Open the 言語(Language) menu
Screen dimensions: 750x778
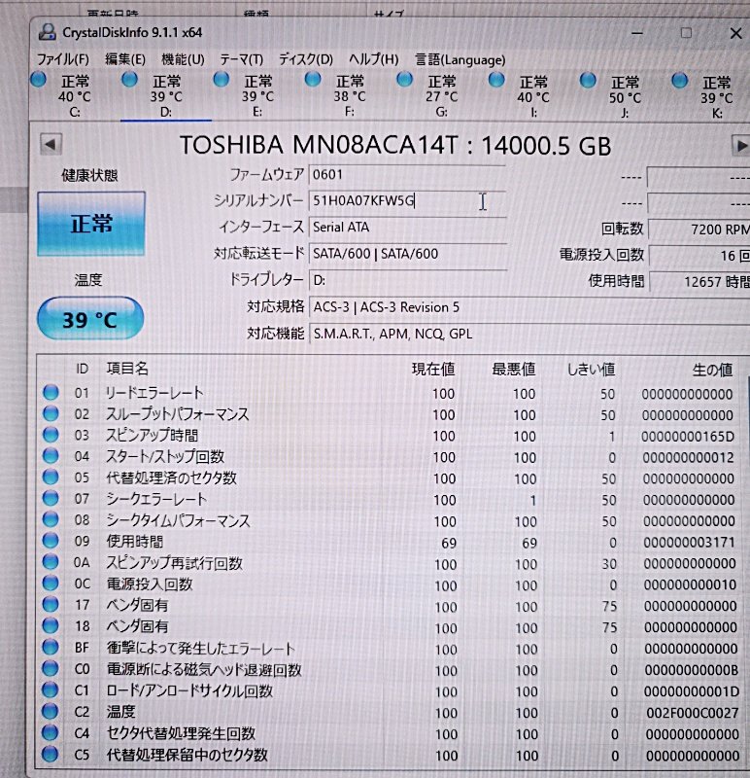460,59
